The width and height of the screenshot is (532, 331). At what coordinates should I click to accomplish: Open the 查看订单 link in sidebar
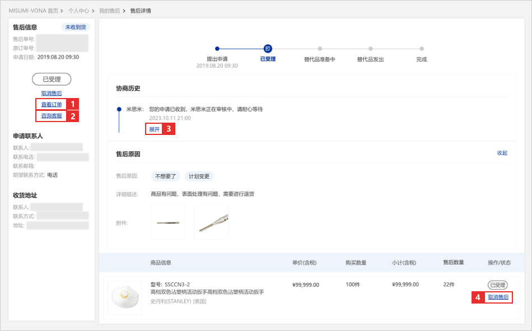pyautogui.click(x=52, y=104)
